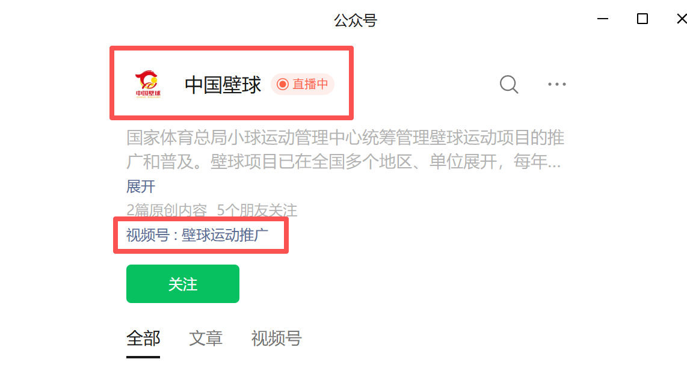Click the 中国壁球 account name
The height and width of the screenshot is (374, 687).
pyautogui.click(x=223, y=85)
